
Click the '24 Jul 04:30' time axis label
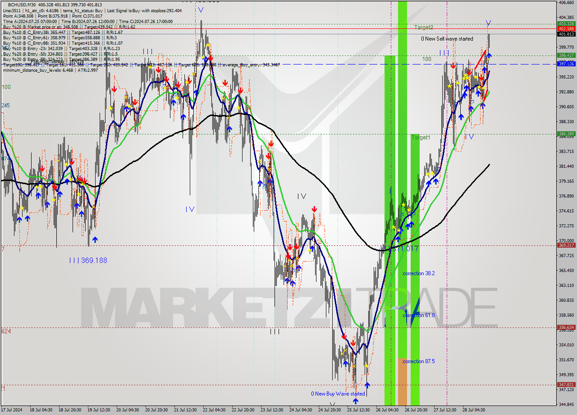pyautogui.click(x=300, y=410)
